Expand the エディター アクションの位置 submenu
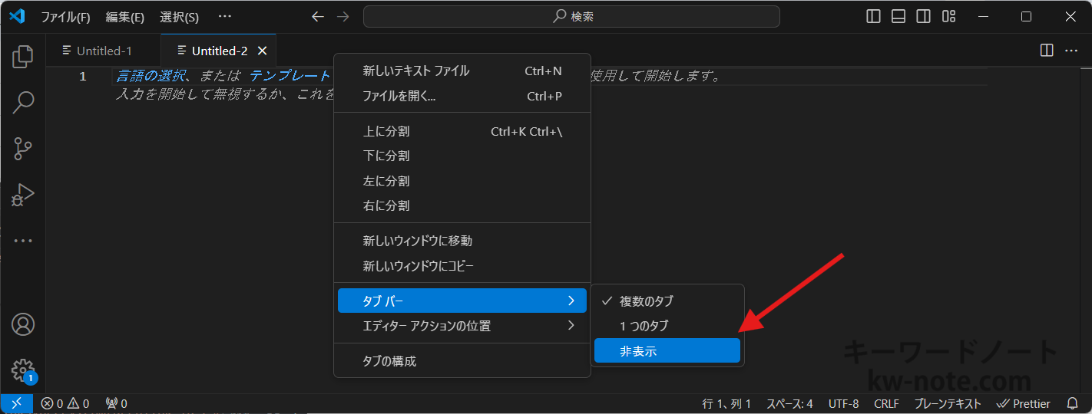This screenshot has height=414, width=1092. 462,326
